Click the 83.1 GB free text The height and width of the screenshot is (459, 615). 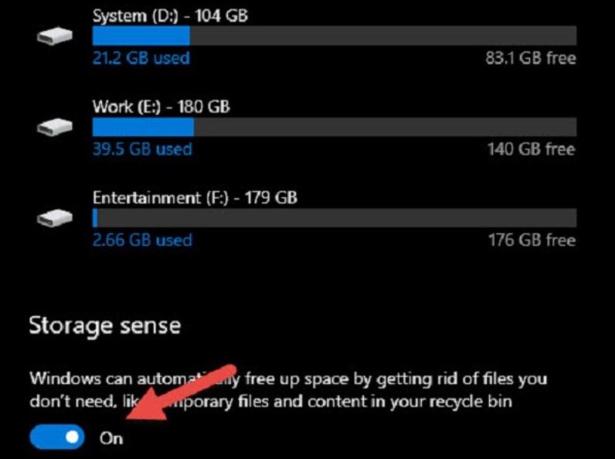tap(530, 58)
